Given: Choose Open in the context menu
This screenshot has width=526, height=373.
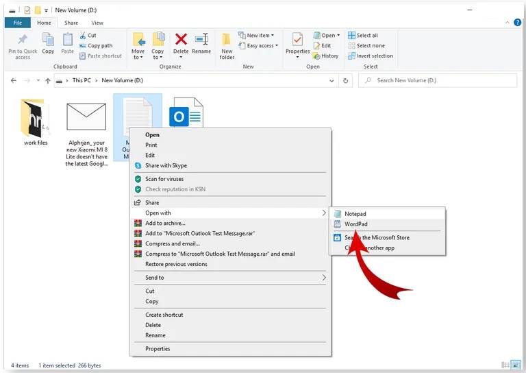Looking at the screenshot, I should pyautogui.click(x=230, y=134).
